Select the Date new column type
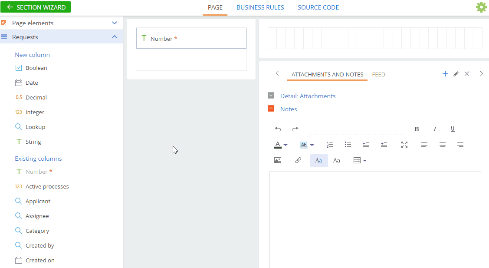Image resolution: width=489 pixels, height=268 pixels. [27, 83]
